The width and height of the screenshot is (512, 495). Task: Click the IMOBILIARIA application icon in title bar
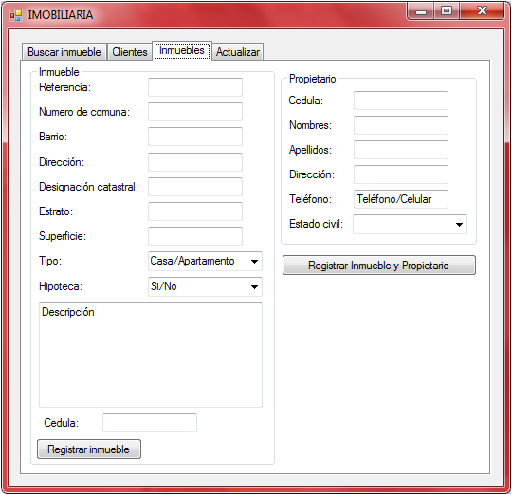click(x=16, y=15)
